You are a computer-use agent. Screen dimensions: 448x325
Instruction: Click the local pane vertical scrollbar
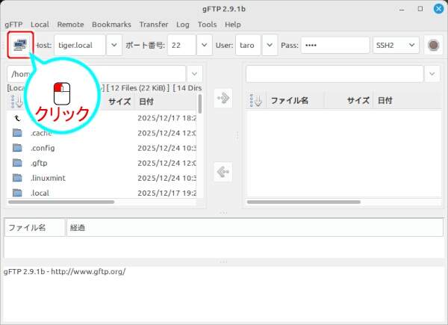pyautogui.click(x=199, y=104)
